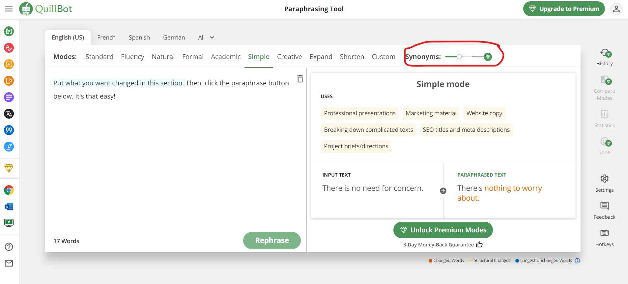The width and height of the screenshot is (628, 284).
Task: Select the Formal mode
Action: coord(193,57)
